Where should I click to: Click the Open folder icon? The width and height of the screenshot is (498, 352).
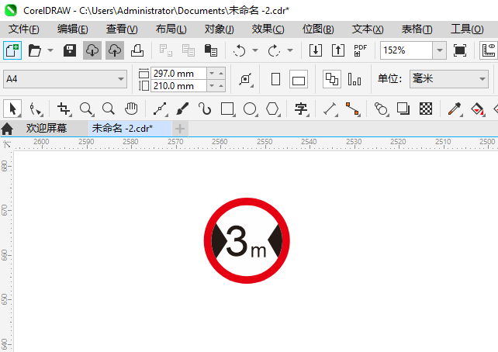[35, 50]
